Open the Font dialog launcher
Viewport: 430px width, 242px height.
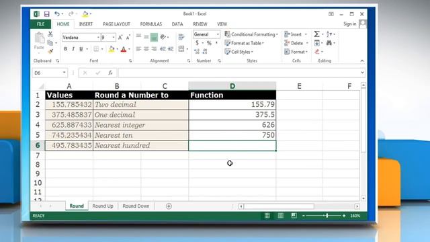130,61
